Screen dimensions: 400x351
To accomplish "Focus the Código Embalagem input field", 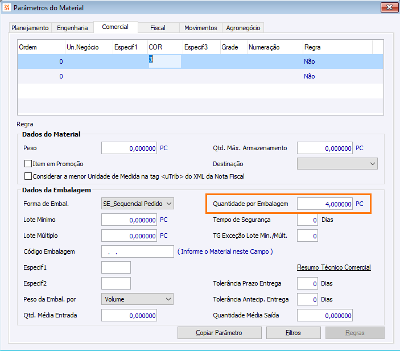I will click(137, 251).
